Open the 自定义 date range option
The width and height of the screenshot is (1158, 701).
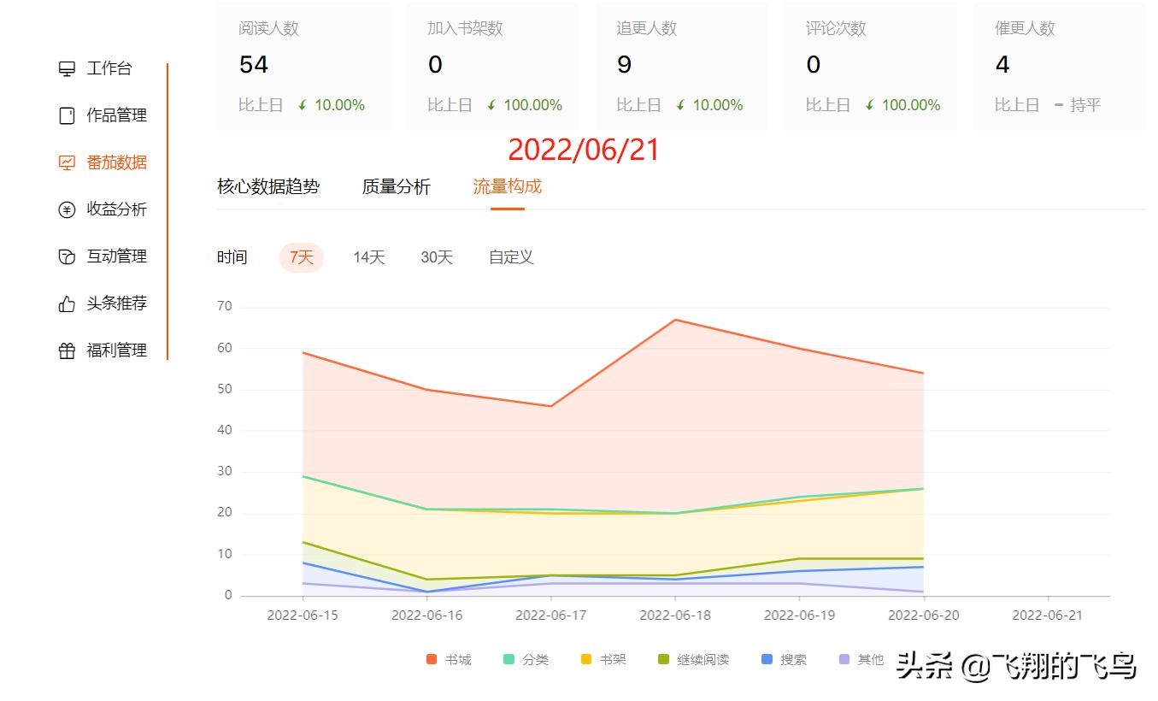510,256
